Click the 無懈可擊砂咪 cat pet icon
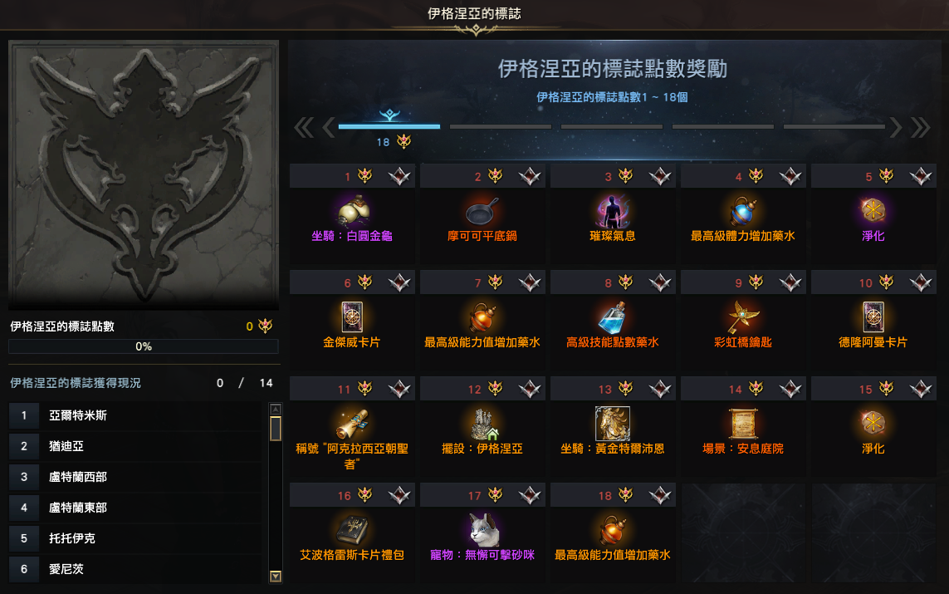 483,529
